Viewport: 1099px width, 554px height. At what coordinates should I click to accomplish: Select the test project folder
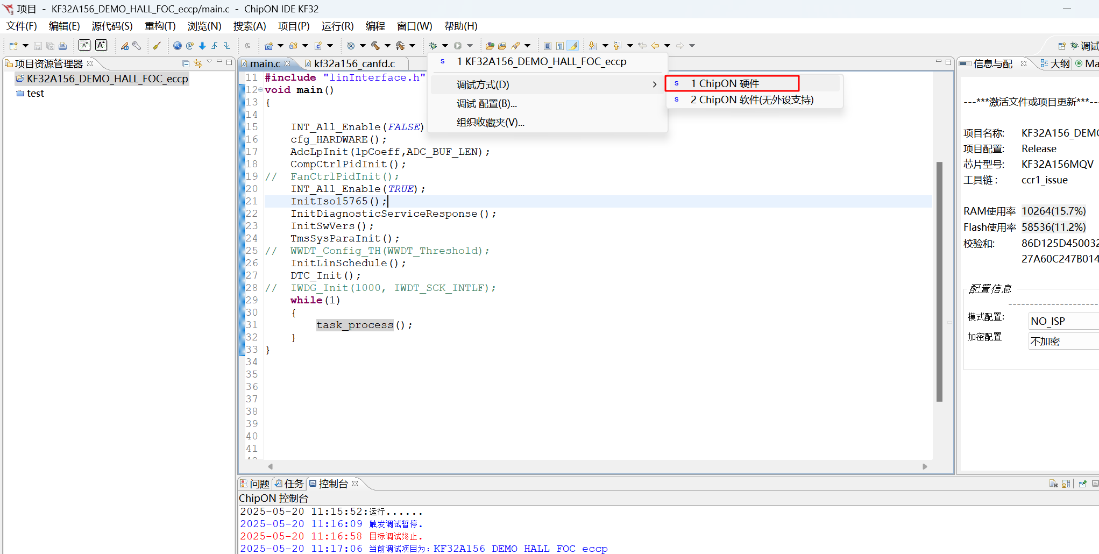[31, 93]
